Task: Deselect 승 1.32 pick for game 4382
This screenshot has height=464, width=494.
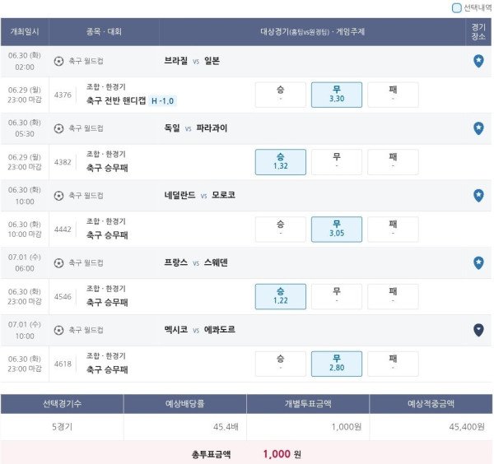Action: pos(281,162)
